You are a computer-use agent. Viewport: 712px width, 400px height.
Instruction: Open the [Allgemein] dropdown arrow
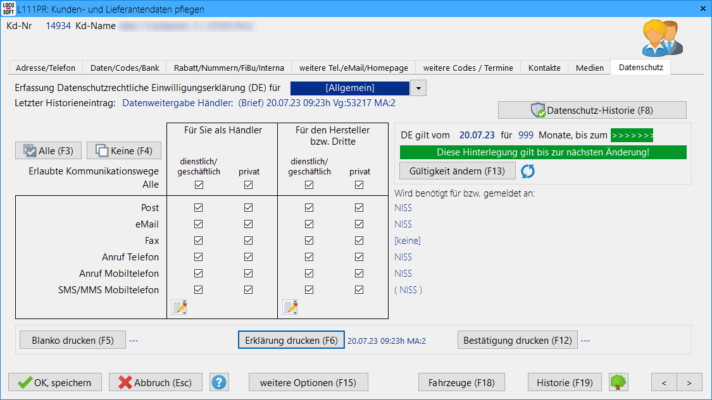418,88
